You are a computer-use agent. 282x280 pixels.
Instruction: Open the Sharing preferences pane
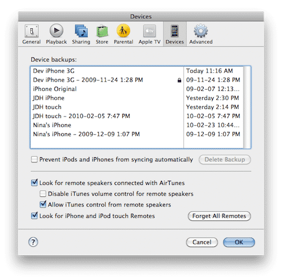(x=81, y=34)
